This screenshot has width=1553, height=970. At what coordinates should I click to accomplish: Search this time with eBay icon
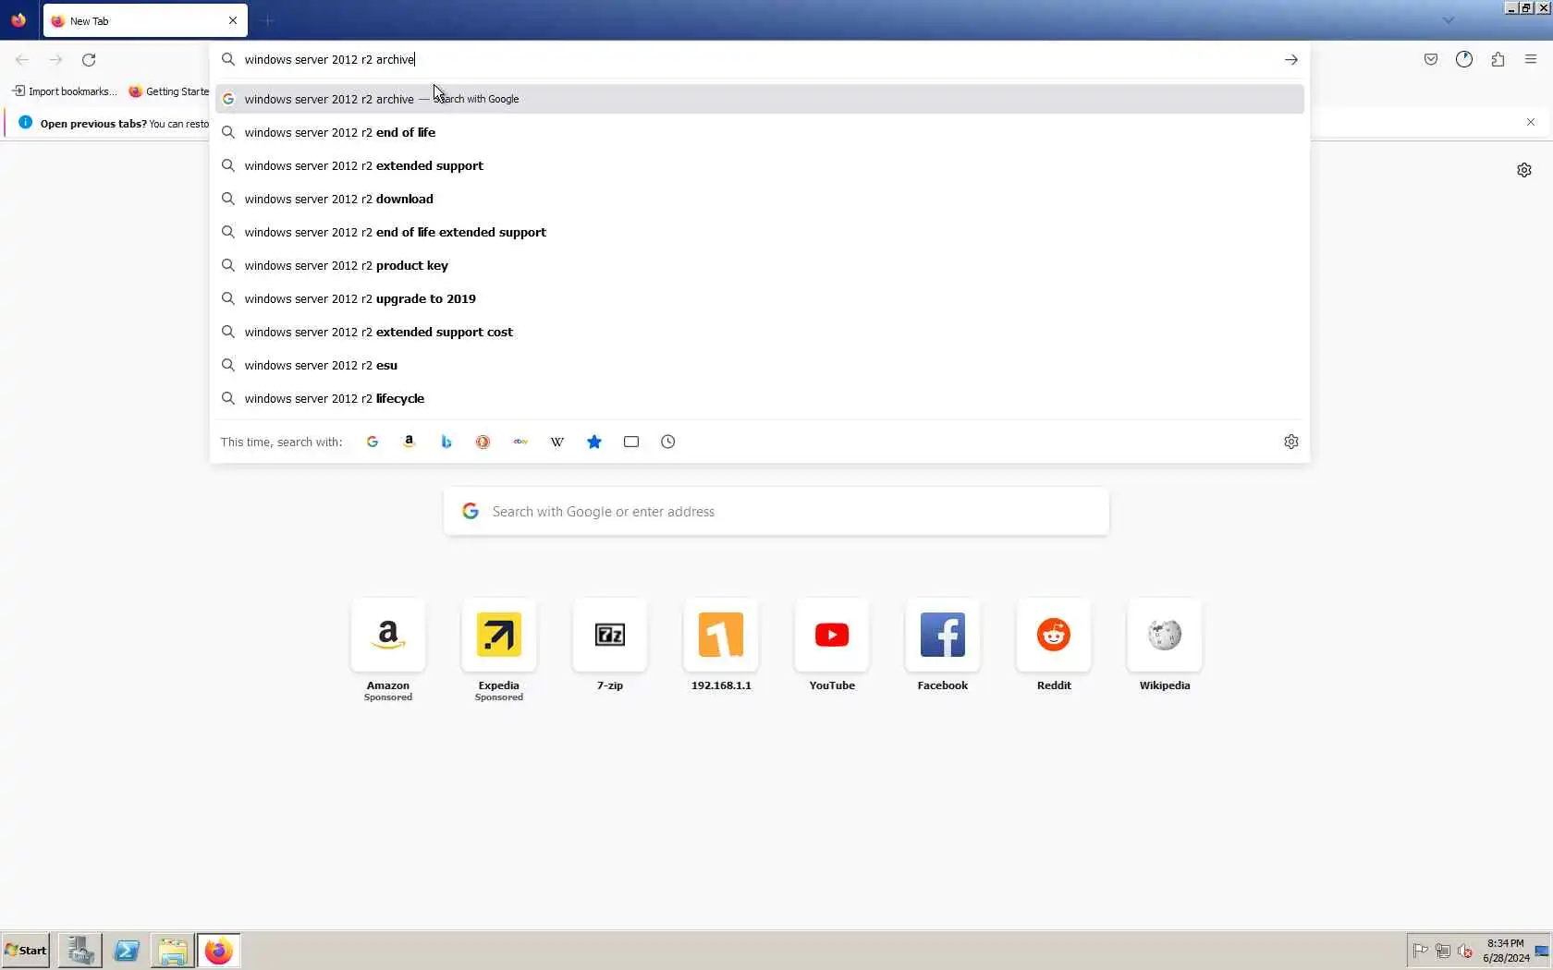tap(520, 442)
